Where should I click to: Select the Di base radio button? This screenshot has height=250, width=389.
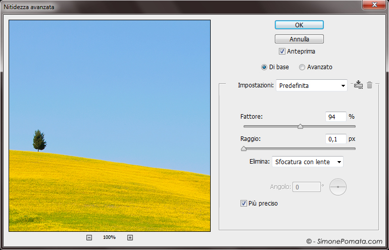coord(264,67)
